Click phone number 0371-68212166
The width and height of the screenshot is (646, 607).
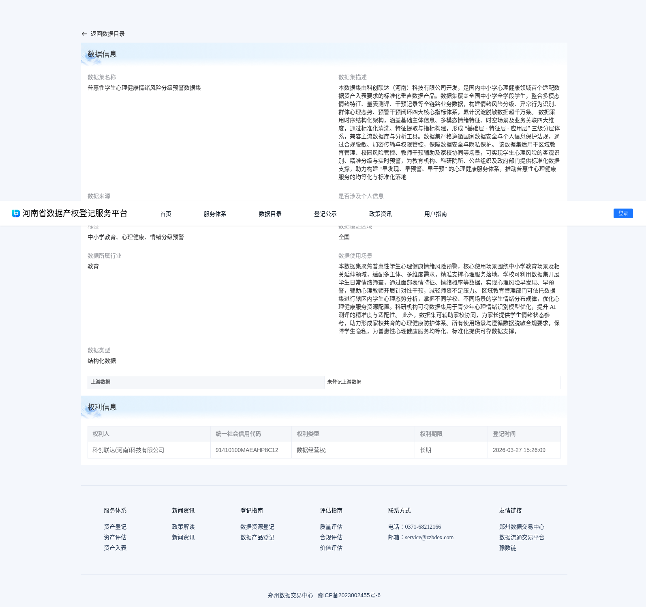coord(423,527)
